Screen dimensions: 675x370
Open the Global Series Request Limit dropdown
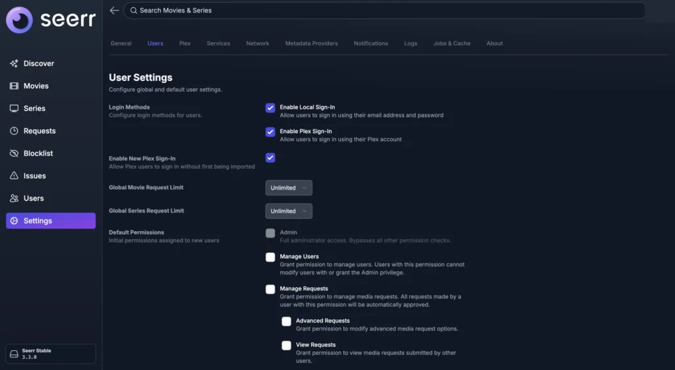(x=289, y=211)
